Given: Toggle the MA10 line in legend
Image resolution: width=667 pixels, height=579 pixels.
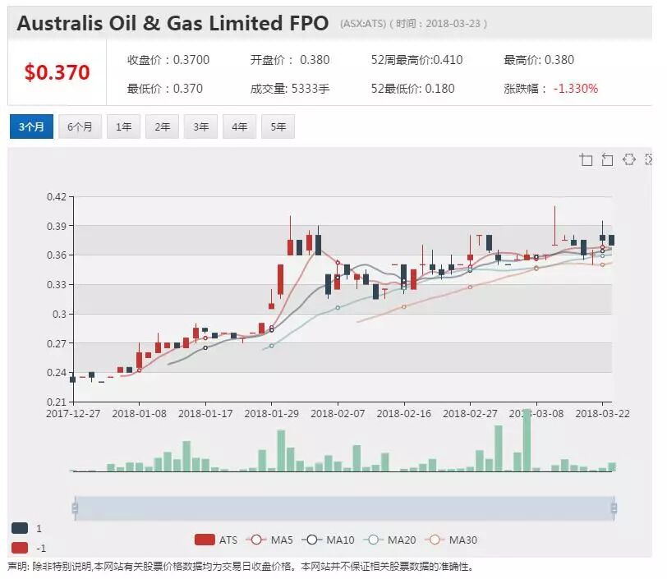Looking at the screenshot, I should (328, 540).
